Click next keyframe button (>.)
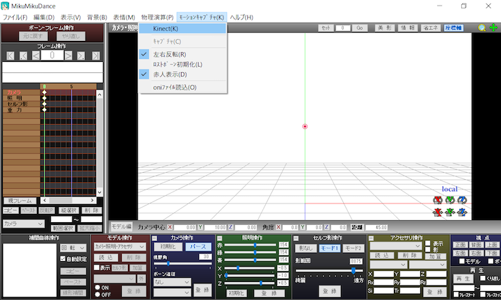 [81, 56]
